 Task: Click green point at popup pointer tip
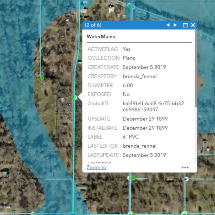74,97
